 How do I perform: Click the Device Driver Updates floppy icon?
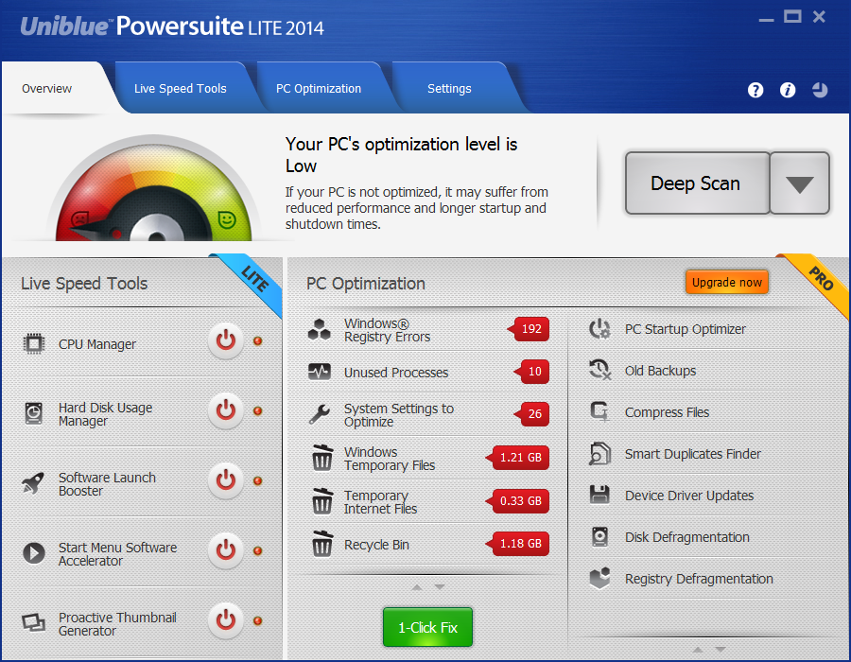point(599,495)
